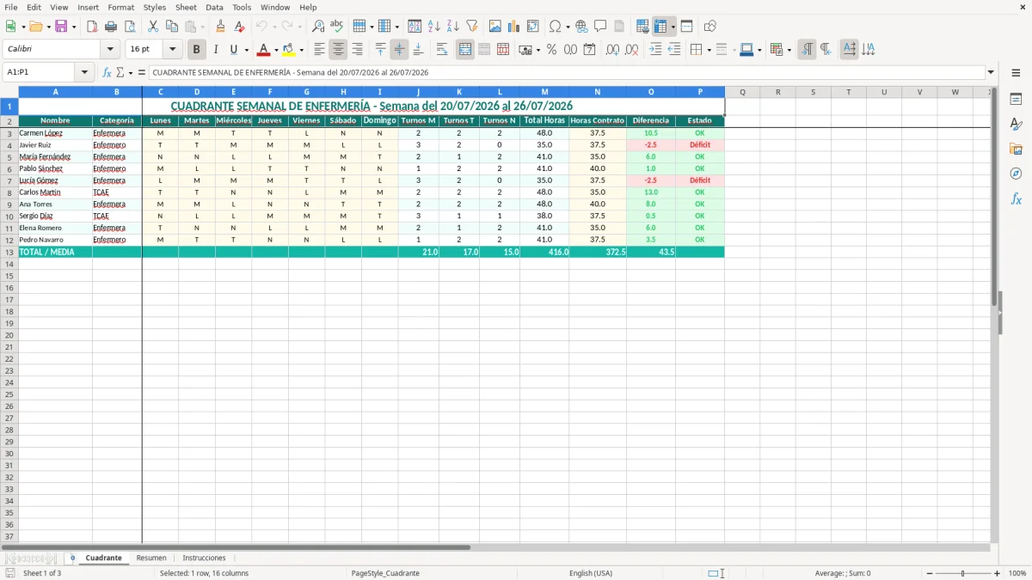Toggle Italic formatting

tap(215, 50)
